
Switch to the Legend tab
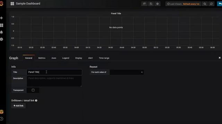tap(66, 58)
